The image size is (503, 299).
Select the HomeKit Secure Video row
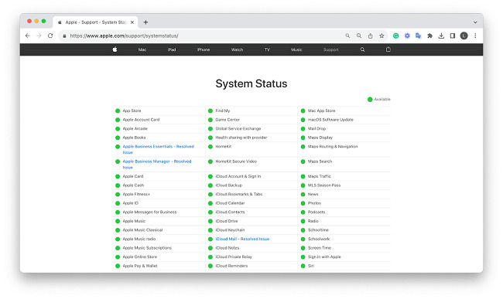coord(251,165)
